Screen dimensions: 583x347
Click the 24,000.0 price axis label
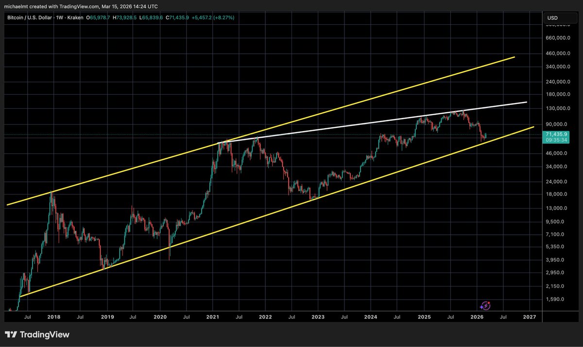pos(557,182)
